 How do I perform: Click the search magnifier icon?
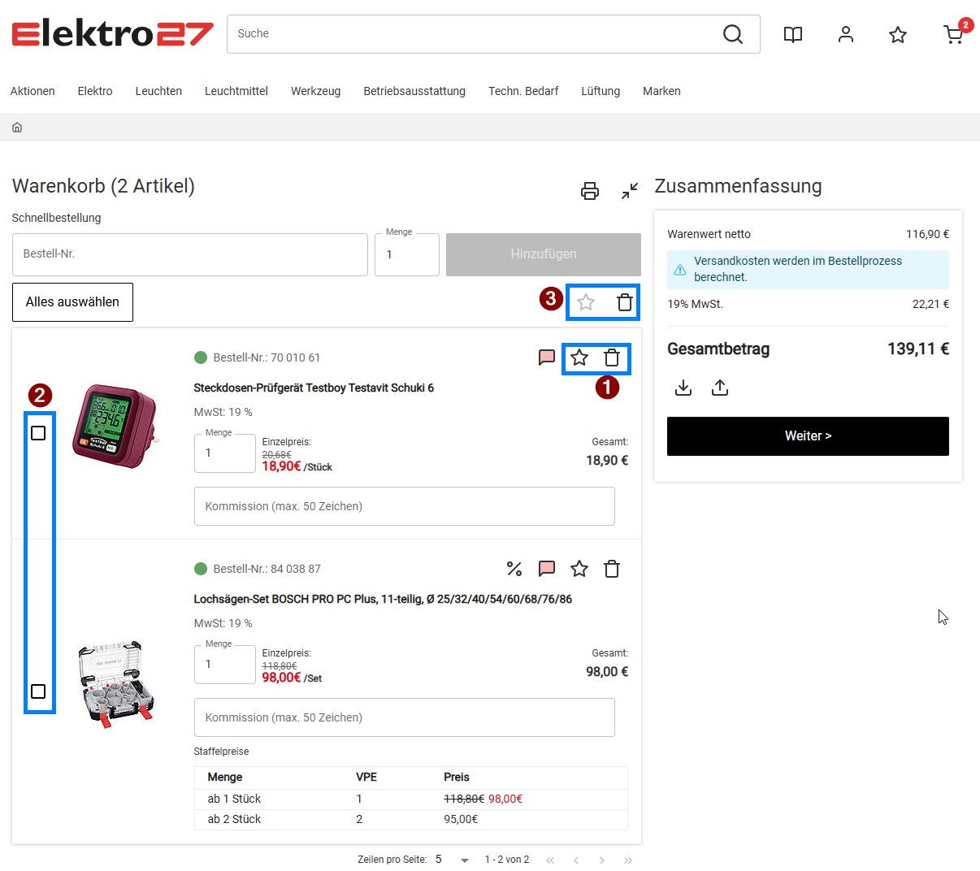(733, 34)
